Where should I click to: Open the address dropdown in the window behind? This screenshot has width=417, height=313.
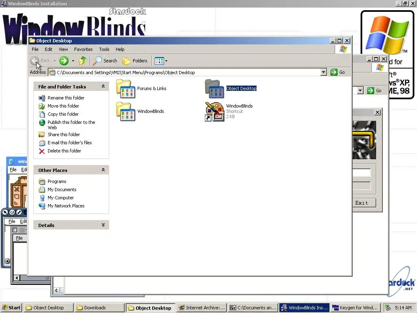360,90
